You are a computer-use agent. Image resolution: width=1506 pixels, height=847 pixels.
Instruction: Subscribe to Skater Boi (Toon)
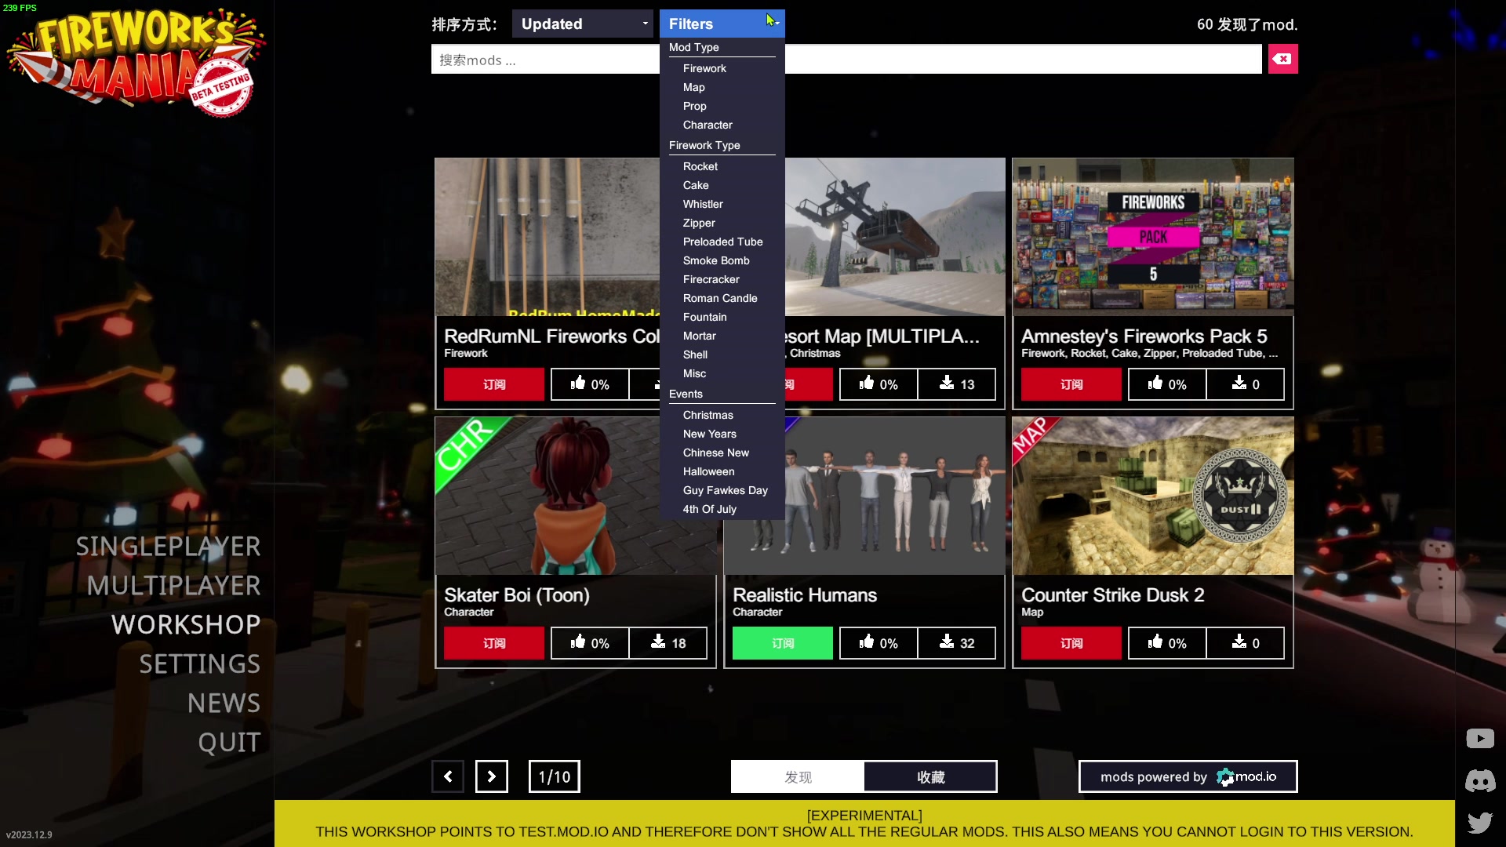(494, 643)
